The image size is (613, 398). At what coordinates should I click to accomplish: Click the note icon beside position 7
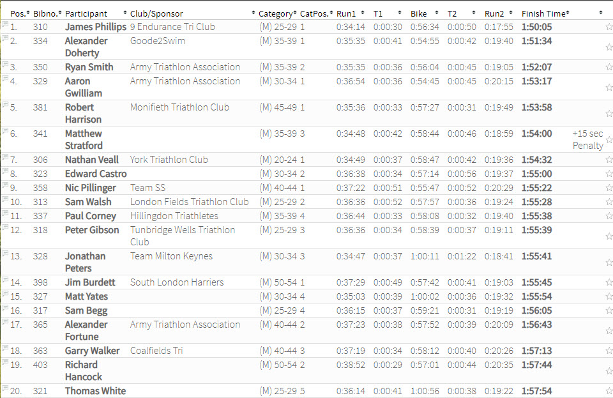pyautogui.click(x=5, y=157)
